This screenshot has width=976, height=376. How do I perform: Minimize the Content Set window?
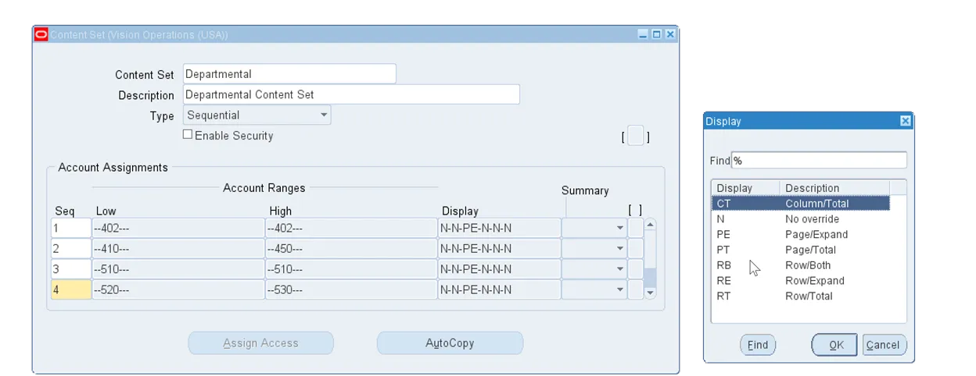click(643, 34)
